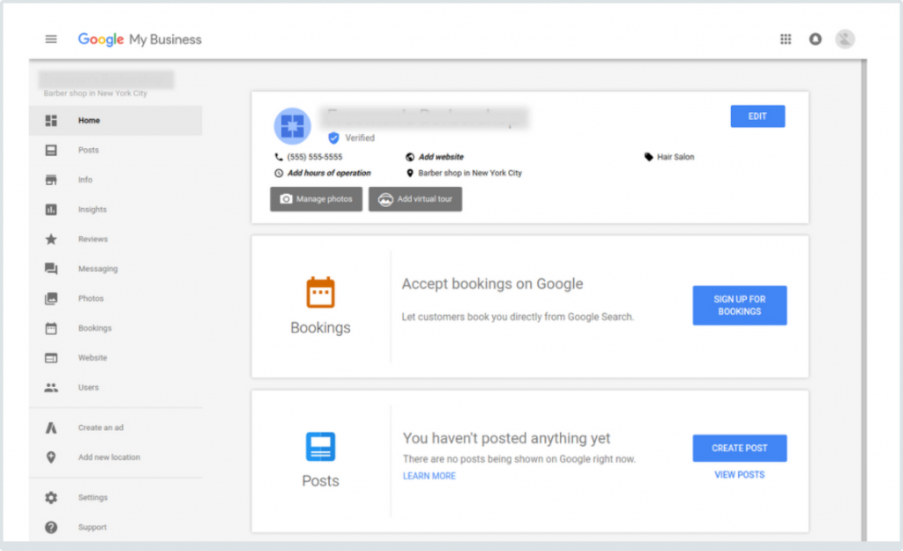The height and width of the screenshot is (551, 903).
Task: Open the notifications bell
Action: [x=815, y=39]
